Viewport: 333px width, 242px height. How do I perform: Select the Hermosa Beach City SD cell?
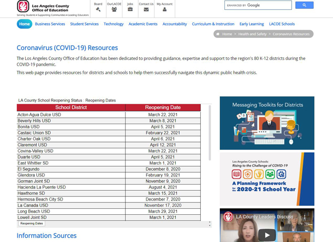coord(71,199)
